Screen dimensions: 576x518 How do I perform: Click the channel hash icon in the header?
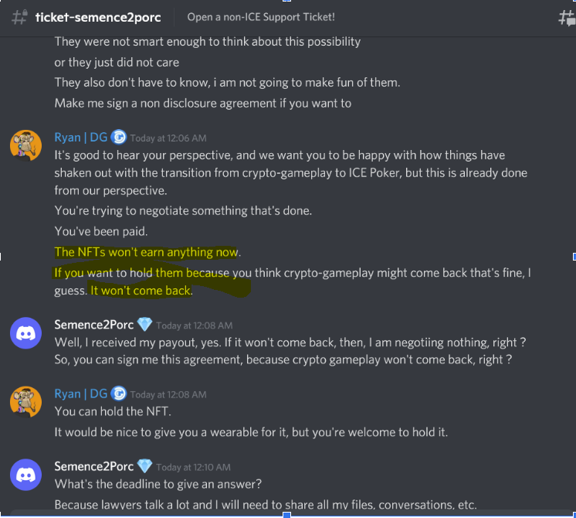point(19,17)
